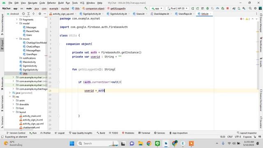Click the Profile app gauge icon

(x=217, y=8)
